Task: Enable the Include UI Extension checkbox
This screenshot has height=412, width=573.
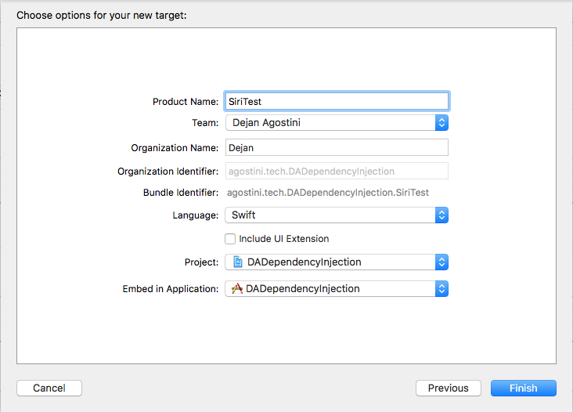Action: point(230,239)
